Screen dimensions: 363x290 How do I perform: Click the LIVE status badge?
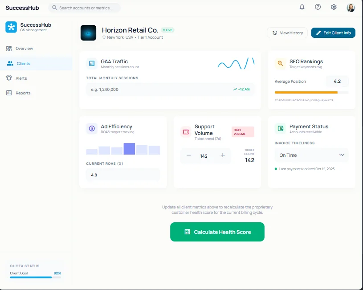(167, 30)
